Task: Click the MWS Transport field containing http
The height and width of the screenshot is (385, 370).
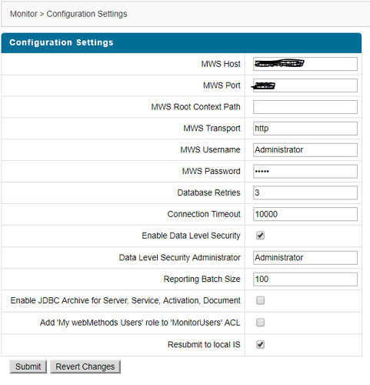Action: tap(305, 129)
